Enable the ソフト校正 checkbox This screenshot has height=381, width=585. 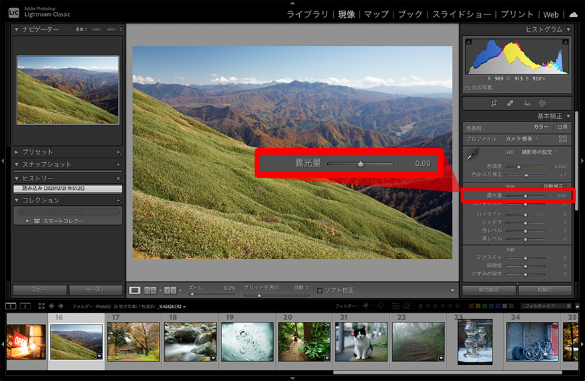pyautogui.click(x=320, y=290)
